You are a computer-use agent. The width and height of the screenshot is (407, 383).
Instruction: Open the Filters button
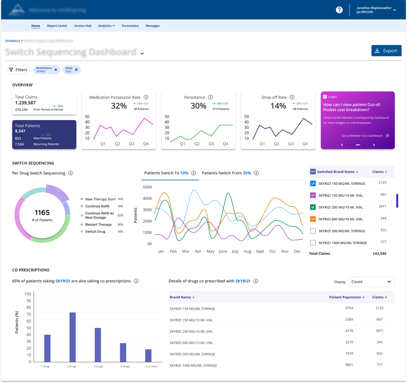coord(18,70)
